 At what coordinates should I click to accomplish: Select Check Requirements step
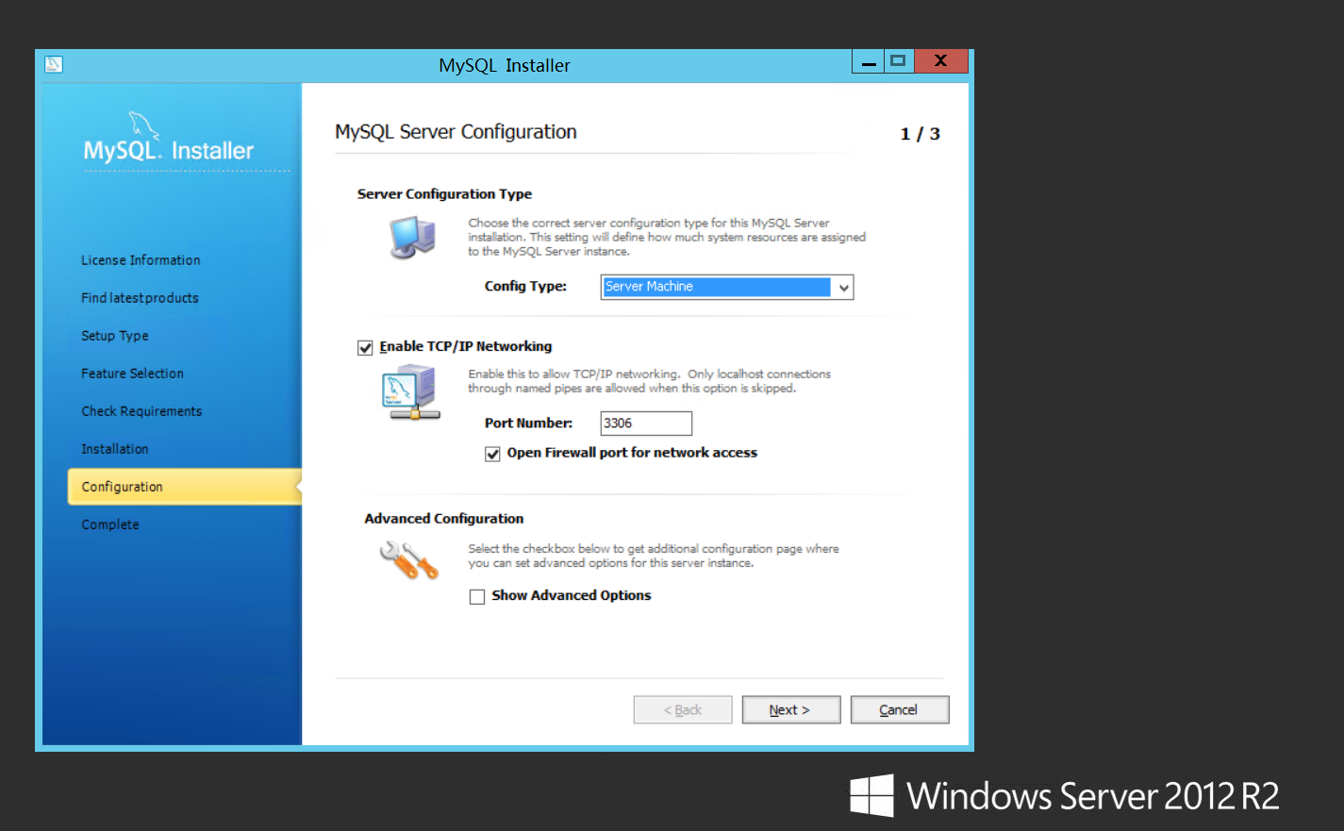(141, 411)
